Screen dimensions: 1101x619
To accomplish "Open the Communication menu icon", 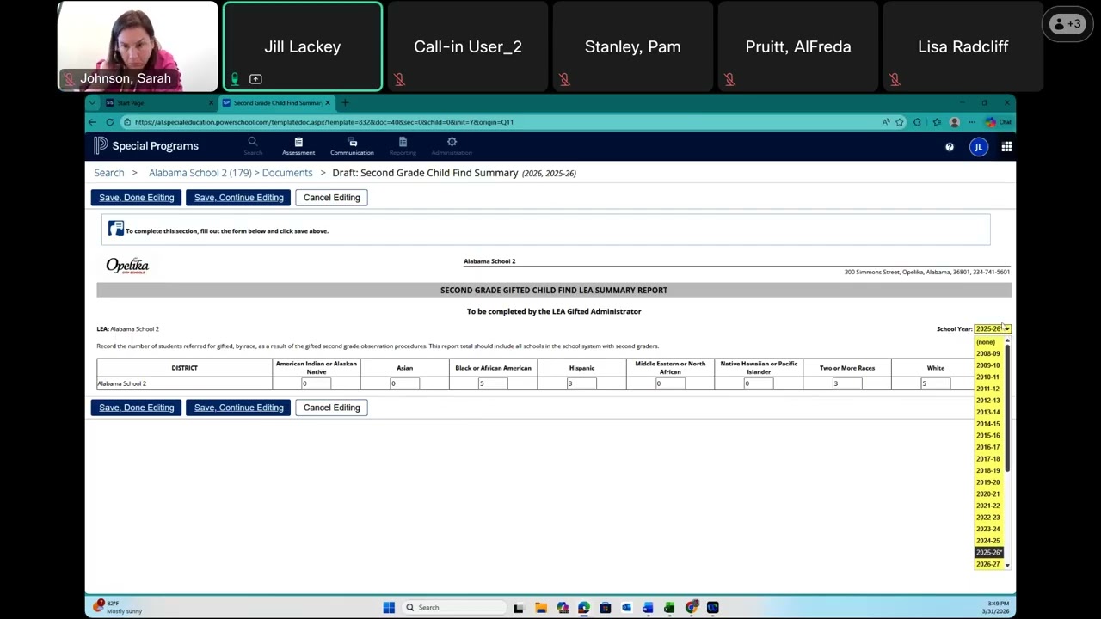I will pos(352,145).
